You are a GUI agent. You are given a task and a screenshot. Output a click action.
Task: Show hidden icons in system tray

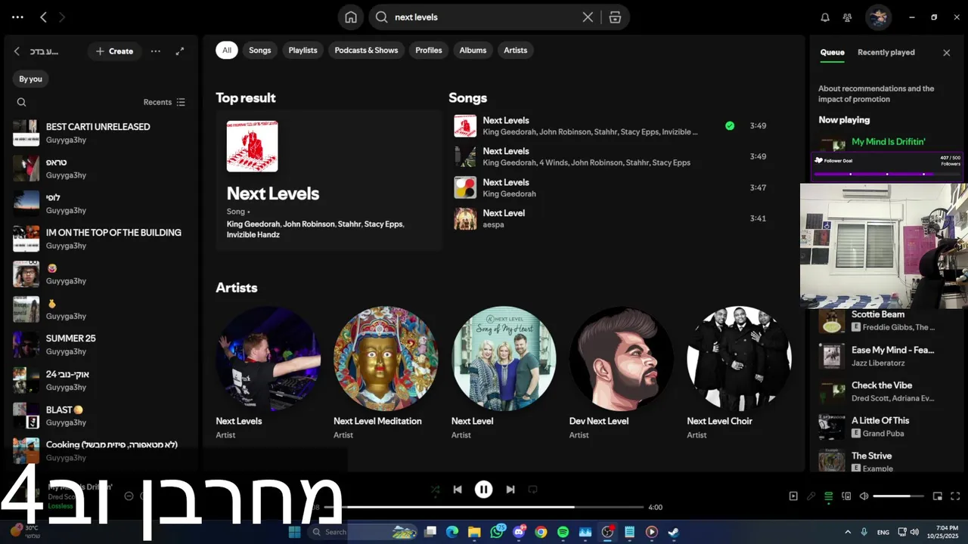coord(848,532)
